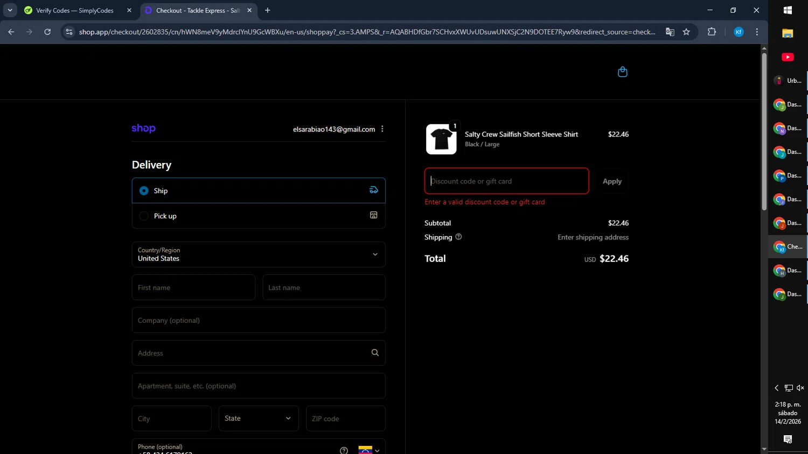
Task: Click the Delivery heading
Action: point(151,165)
